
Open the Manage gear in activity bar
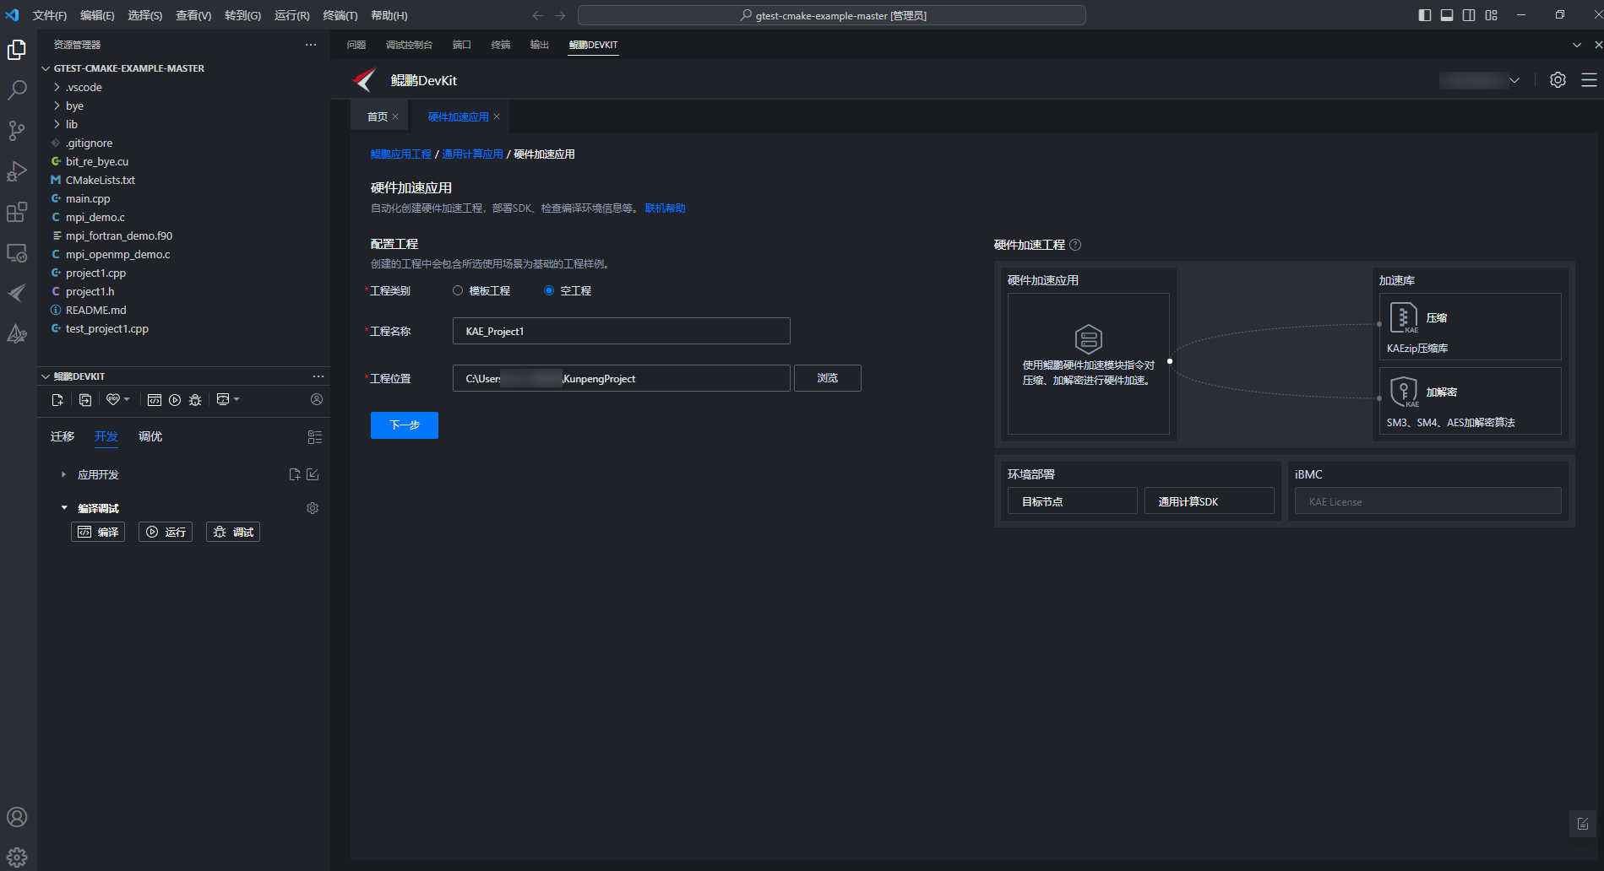click(17, 857)
